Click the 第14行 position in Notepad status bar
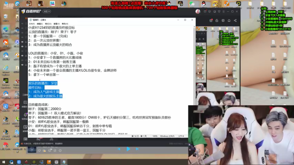 [x=139, y=136]
